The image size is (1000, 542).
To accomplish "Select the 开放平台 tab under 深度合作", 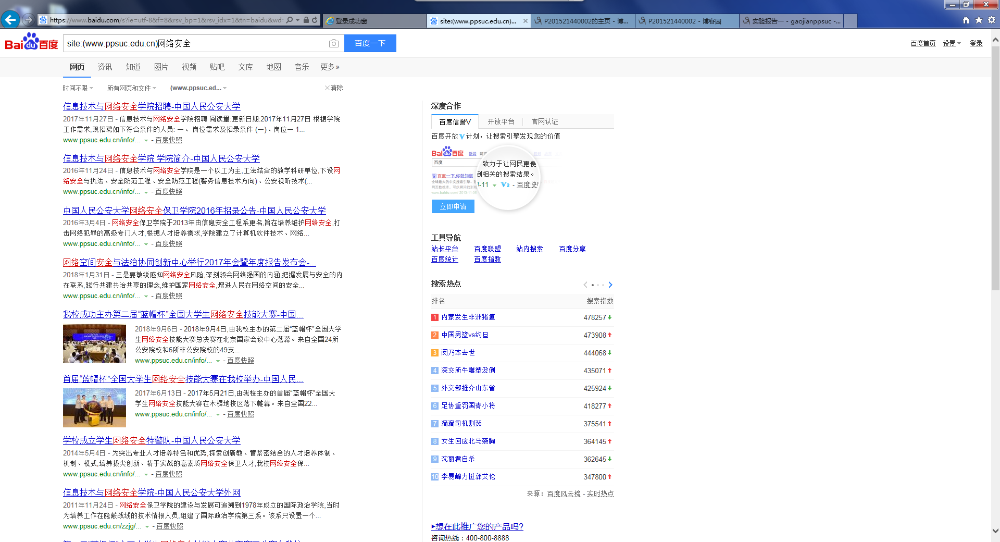I will tap(501, 121).
